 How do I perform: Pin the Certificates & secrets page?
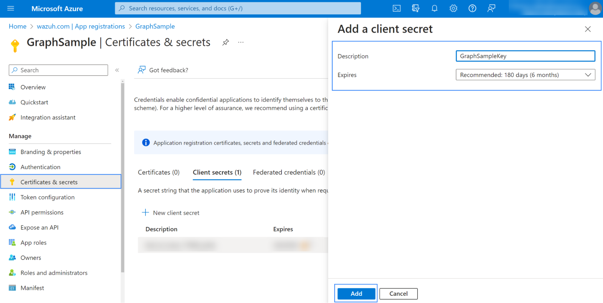pos(225,42)
